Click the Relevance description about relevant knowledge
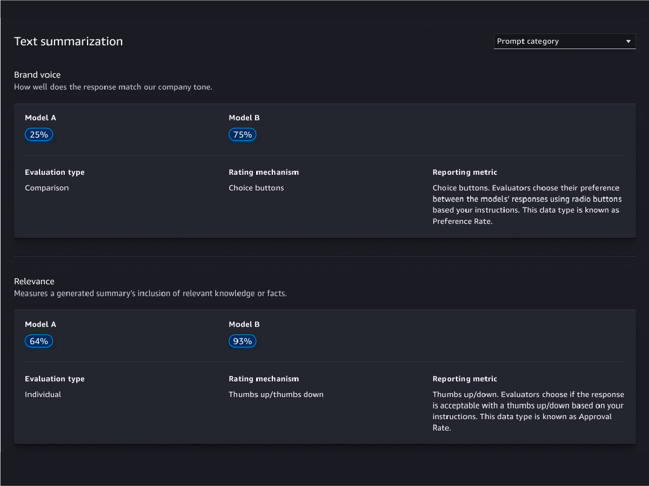This screenshot has height=486, width=649. (x=150, y=294)
